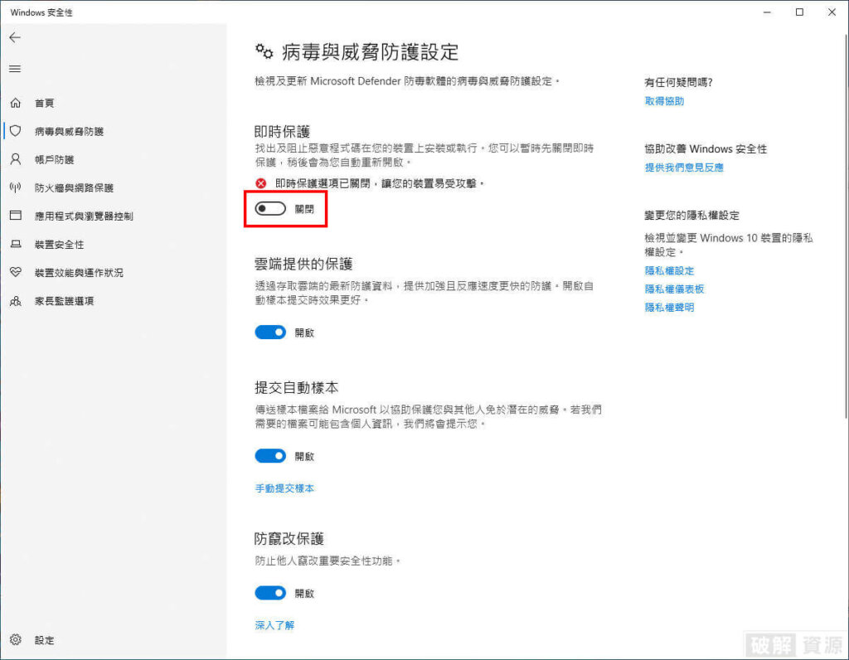
Task: Open the 隱私權聲明 link
Action: point(669,307)
